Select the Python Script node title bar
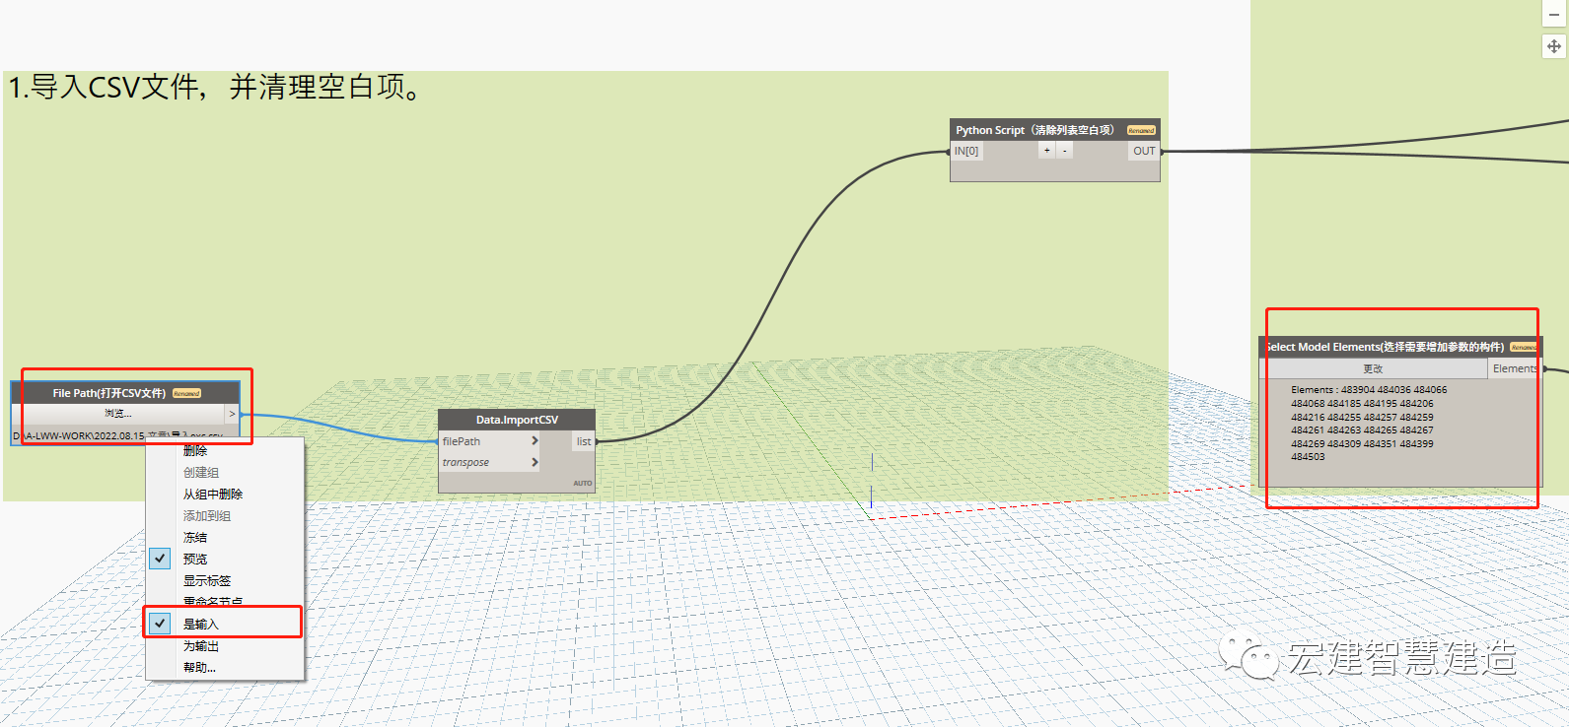 [1055, 130]
